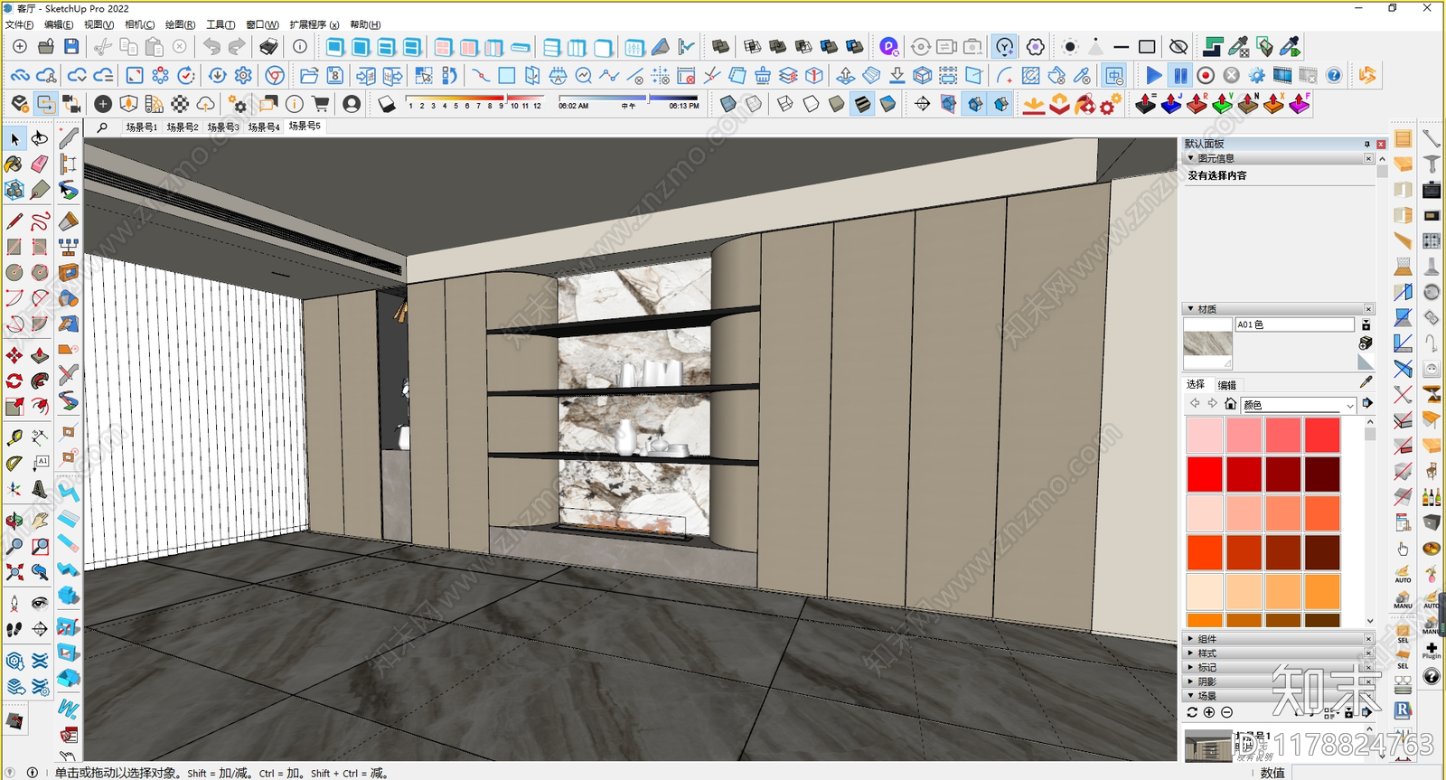Close the 图元信息 panel
The width and height of the screenshot is (1446, 780).
1368,158
